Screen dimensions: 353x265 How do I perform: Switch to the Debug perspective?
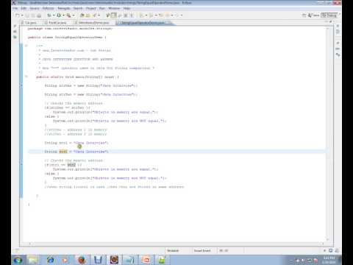tap(329, 15)
